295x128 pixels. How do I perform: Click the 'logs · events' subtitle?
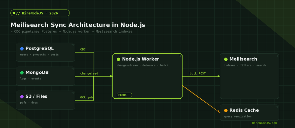(x=30, y=79)
